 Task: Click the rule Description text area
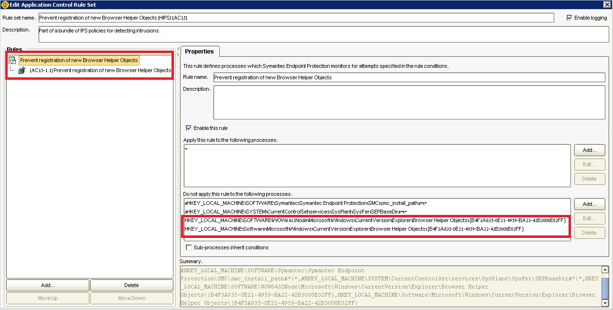coord(409,102)
